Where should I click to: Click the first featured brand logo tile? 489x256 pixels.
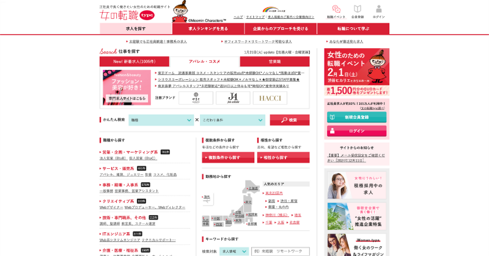coord(196,98)
